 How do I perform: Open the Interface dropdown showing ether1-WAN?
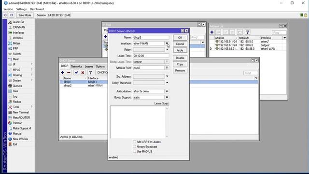pos(167,43)
